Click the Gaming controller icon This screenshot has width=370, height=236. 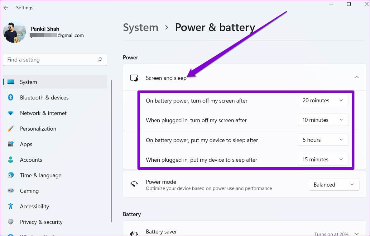[11, 191]
